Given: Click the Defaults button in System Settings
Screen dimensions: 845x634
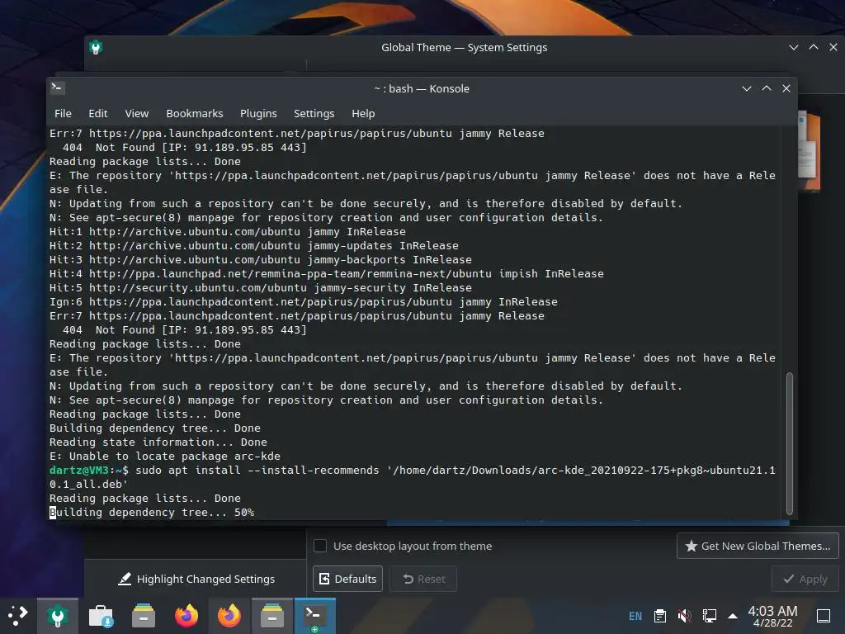Looking at the screenshot, I should [347, 579].
